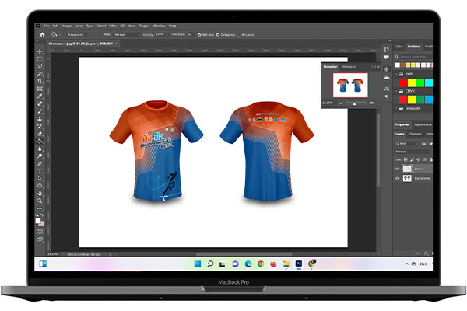Select the Lasso tool
The height and width of the screenshot is (311, 467).
pyautogui.click(x=40, y=66)
